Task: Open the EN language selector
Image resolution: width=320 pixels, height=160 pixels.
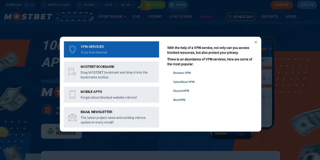Action: [x=128, y=5]
